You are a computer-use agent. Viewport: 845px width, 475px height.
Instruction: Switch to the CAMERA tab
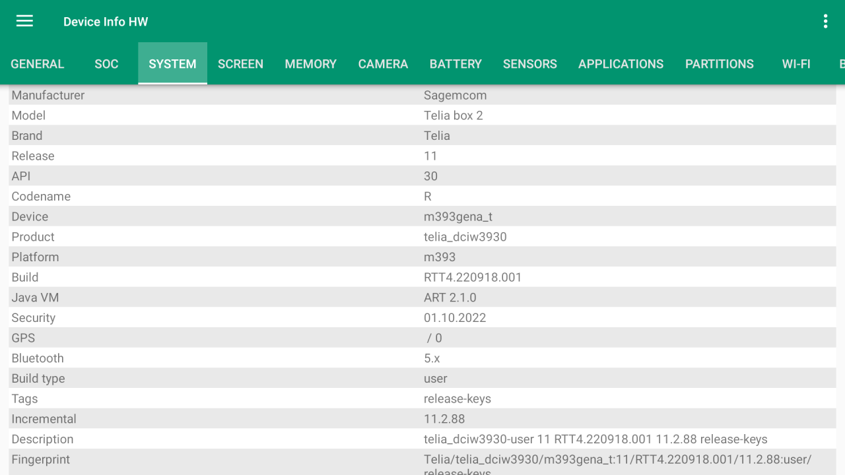[x=383, y=63]
